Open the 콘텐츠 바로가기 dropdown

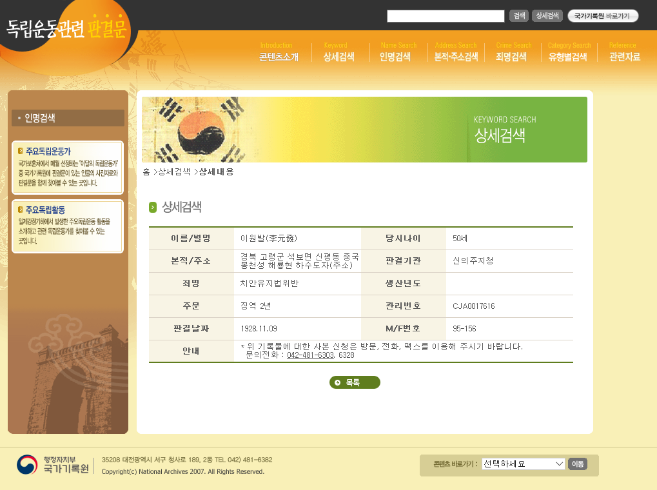(x=524, y=464)
